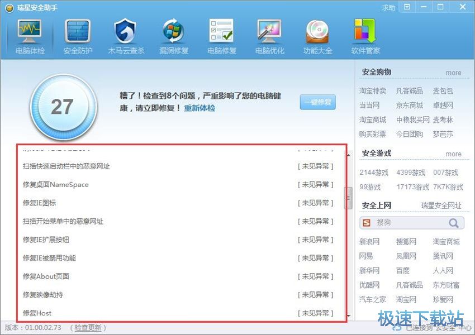Select the 修复IE扩展按钮 row
This screenshot has width=475, height=335.
178,240
